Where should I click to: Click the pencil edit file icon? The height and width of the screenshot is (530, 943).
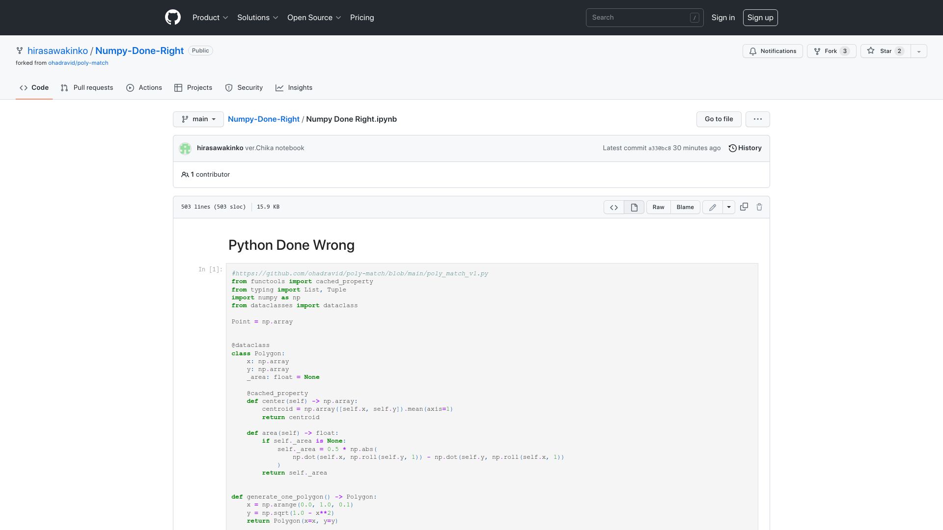click(x=713, y=207)
